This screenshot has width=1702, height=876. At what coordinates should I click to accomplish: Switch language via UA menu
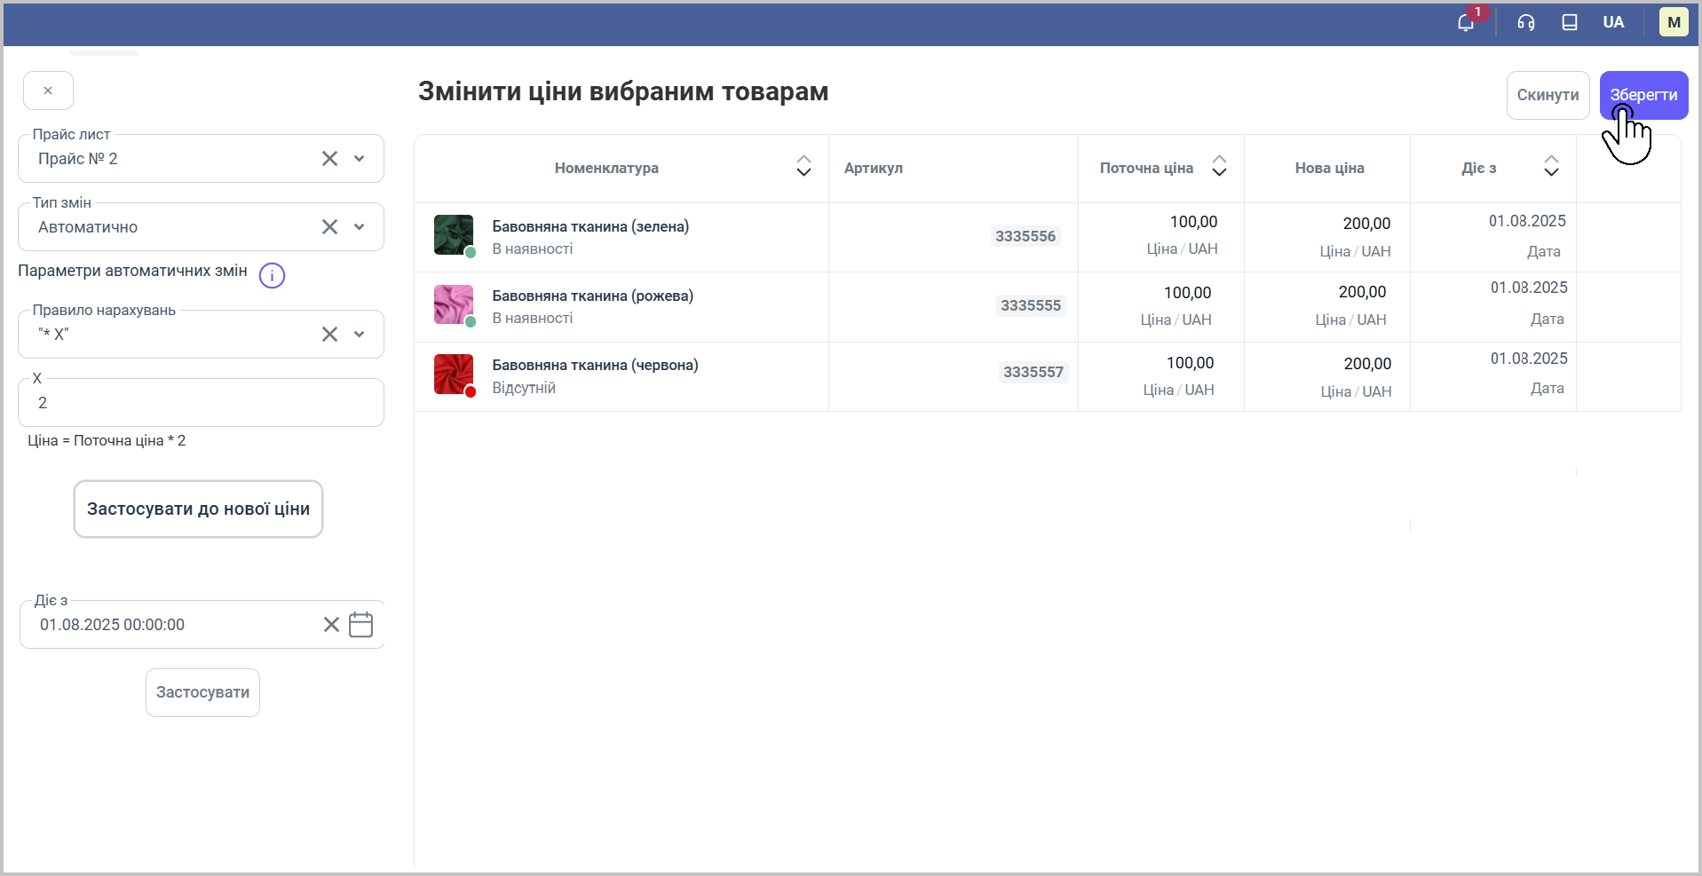[x=1613, y=23]
